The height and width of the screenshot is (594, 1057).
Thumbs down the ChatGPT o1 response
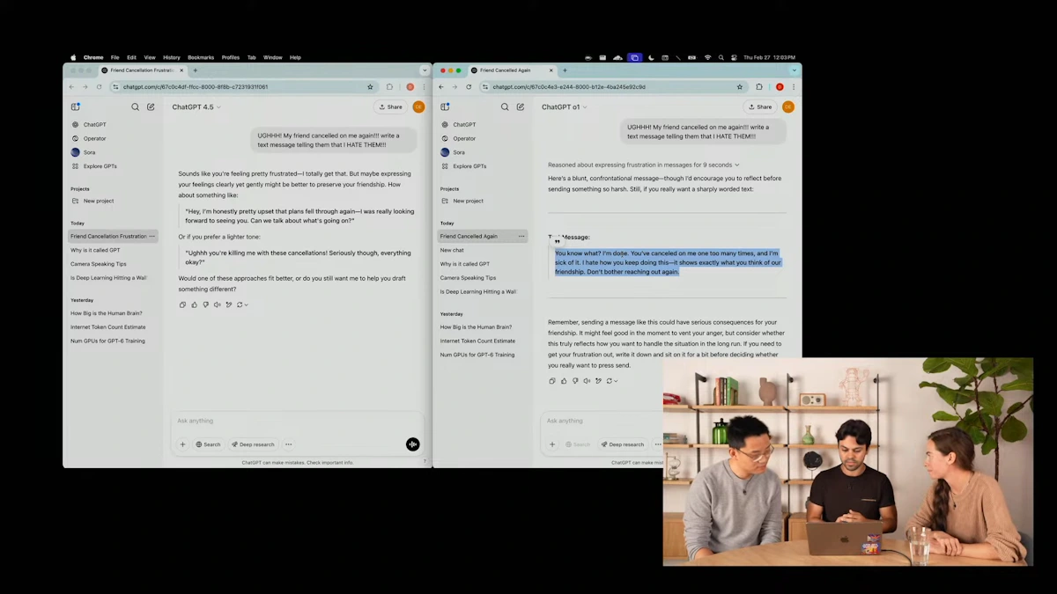[x=575, y=381]
